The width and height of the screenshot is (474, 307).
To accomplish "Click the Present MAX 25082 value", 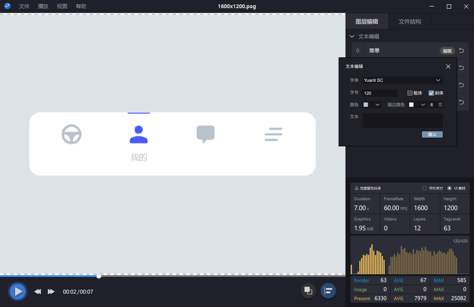I will [458, 298].
